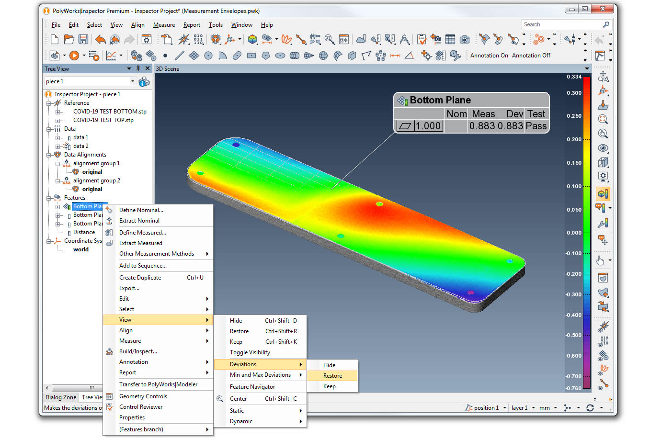Image resolution: width=661 pixels, height=439 pixels.
Task: Click the refresh icon in the status bar
Action: [x=590, y=408]
